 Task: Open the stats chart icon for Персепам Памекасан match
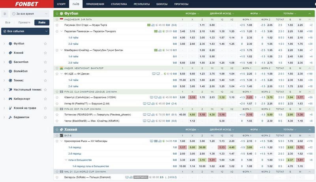tap(160, 31)
